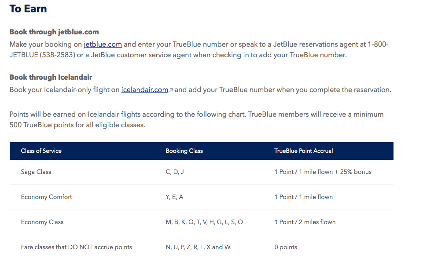Click the "To Earn" heading
Screen dimensions: 423x262
pyautogui.click(x=28, y=9)
